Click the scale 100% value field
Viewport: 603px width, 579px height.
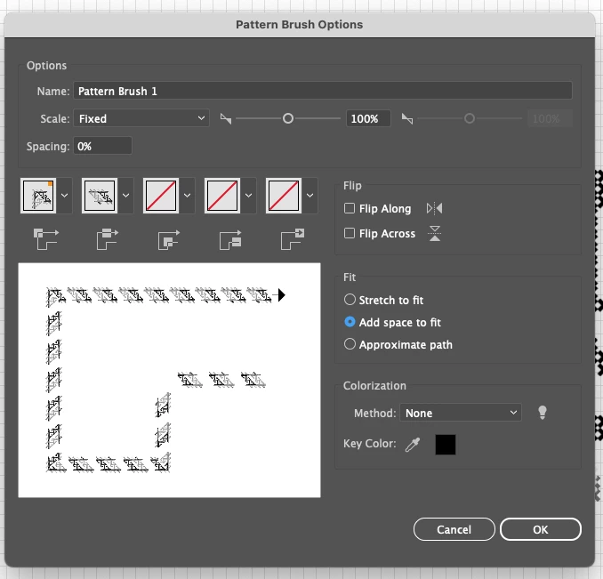(x=368, y=118)
